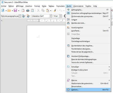
Task: Click the Print preview icon
Action: [32, 11]
